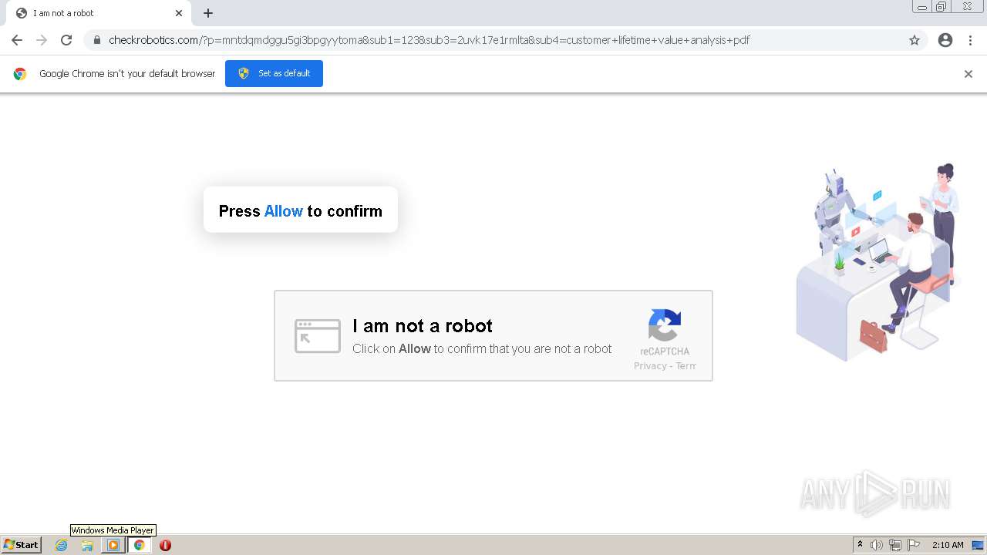This screenshot has width=987, height=555.
Task: Click the robot office illustration
Action: click(878, 262)
